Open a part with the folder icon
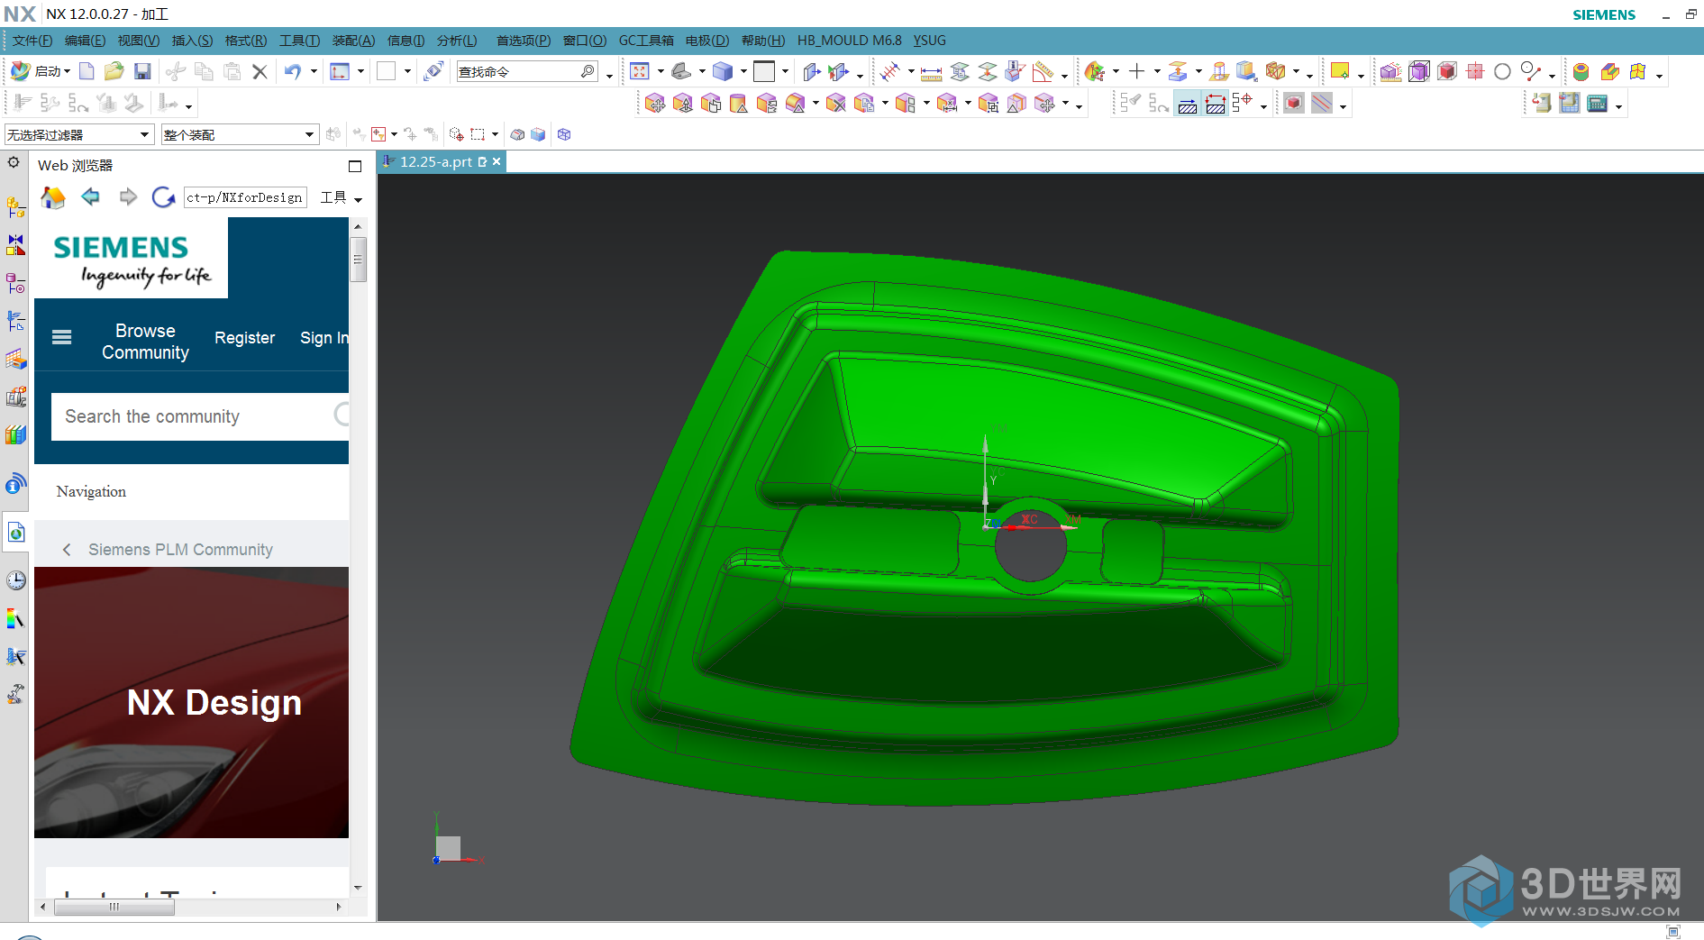The height and width of the screenshot is (940, 1704). [x=114, y=71]
